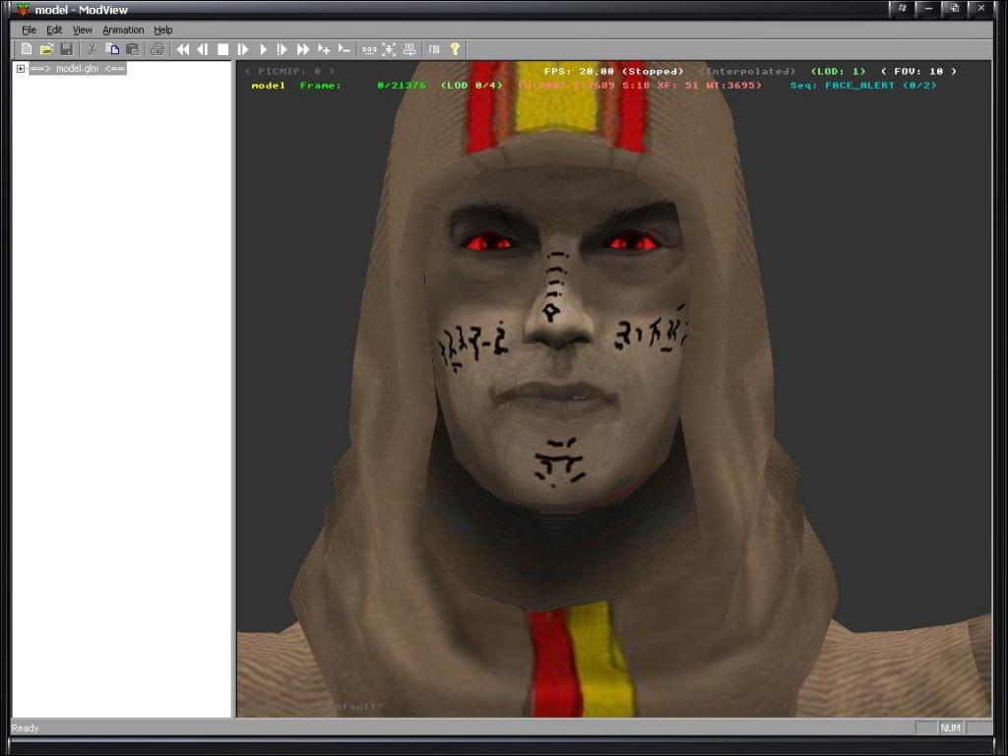Click the scissors Cut icon

click(x=93, y=49)
